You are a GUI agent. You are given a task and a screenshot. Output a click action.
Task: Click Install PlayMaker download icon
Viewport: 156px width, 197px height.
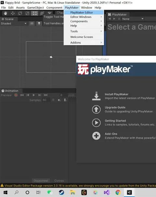pyautogui.click(x=96, y=96)
